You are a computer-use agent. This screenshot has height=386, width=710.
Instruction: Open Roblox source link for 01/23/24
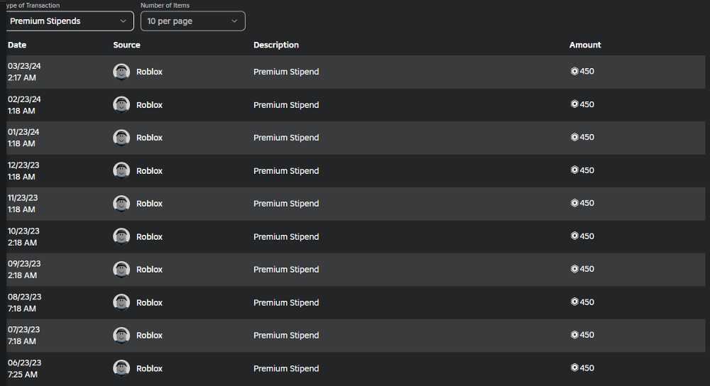[149, 138]
